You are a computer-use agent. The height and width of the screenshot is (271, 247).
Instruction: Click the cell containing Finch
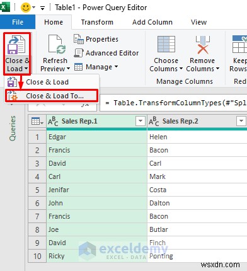click(x=197, y=243)
